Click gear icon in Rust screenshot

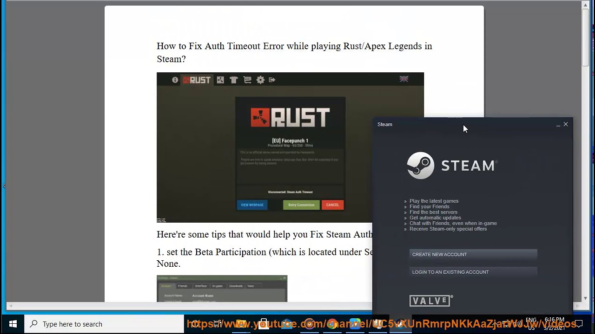click(x=260, y=80)
